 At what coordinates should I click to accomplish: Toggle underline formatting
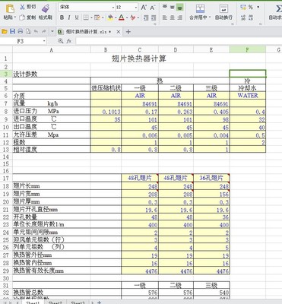pos(77,17)
